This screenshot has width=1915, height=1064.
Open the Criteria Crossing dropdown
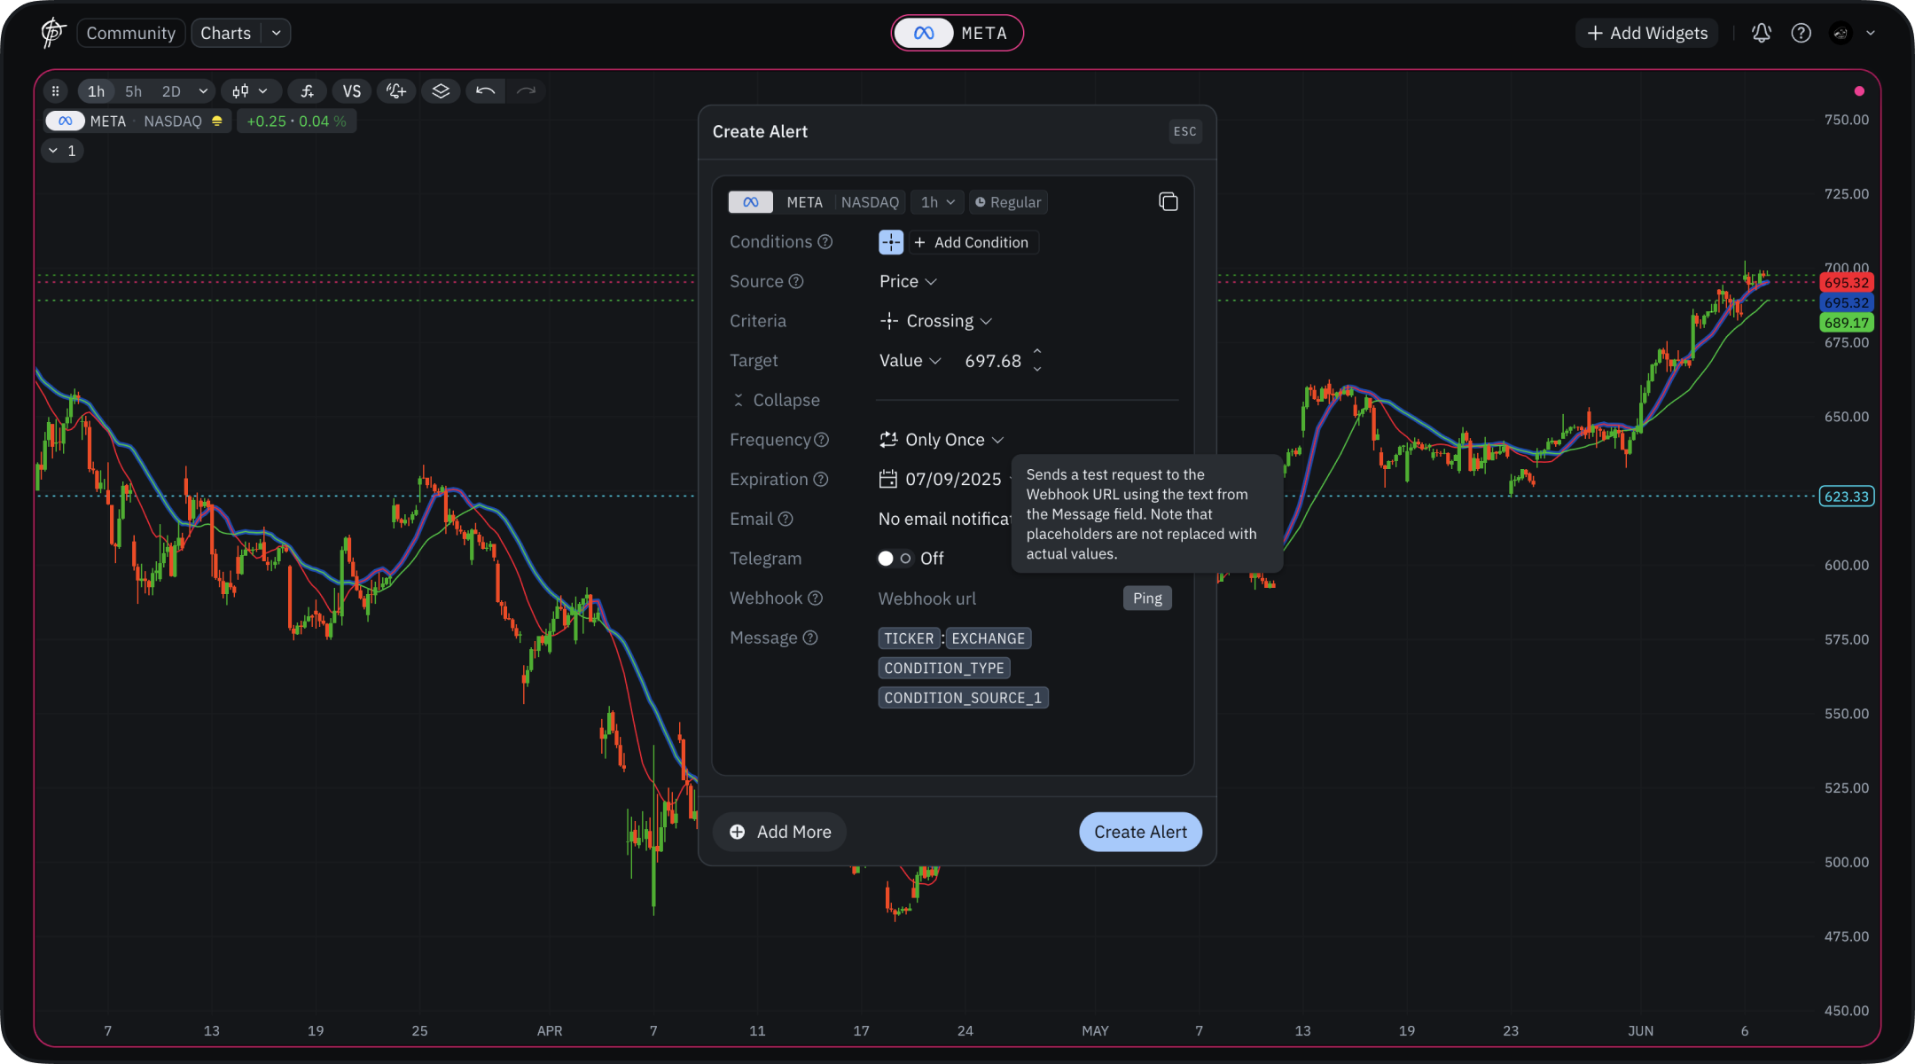(935, 321)
